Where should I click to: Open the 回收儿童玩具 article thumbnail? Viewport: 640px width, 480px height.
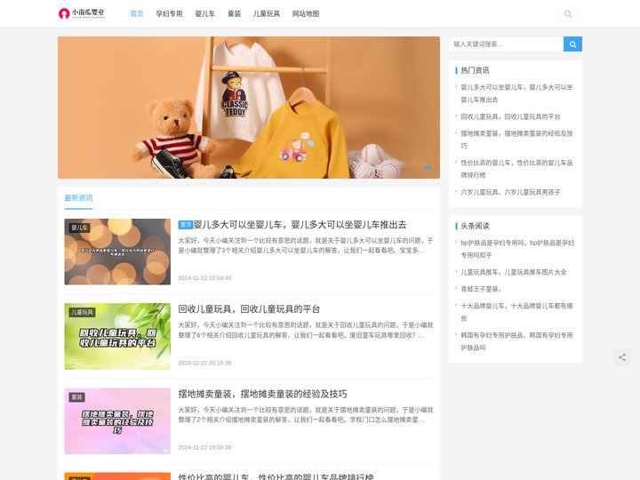[117, 336]
